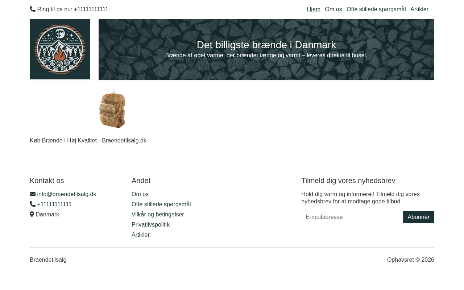Select Artikler in the top navigation
Image resolution: width=464 pixels, height=290 pixels.
click(419, 9)
